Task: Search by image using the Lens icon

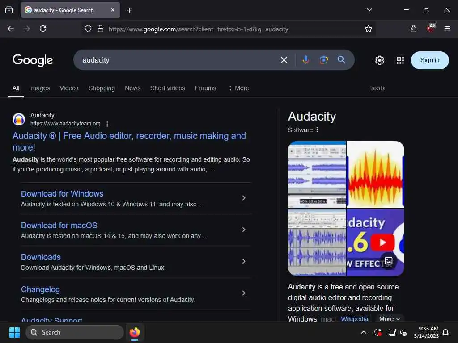Action: pos(324,60)
